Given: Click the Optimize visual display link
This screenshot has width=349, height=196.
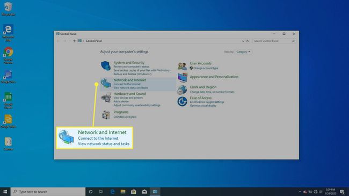Looking at the screenshot, I should [x=203, y=105].
